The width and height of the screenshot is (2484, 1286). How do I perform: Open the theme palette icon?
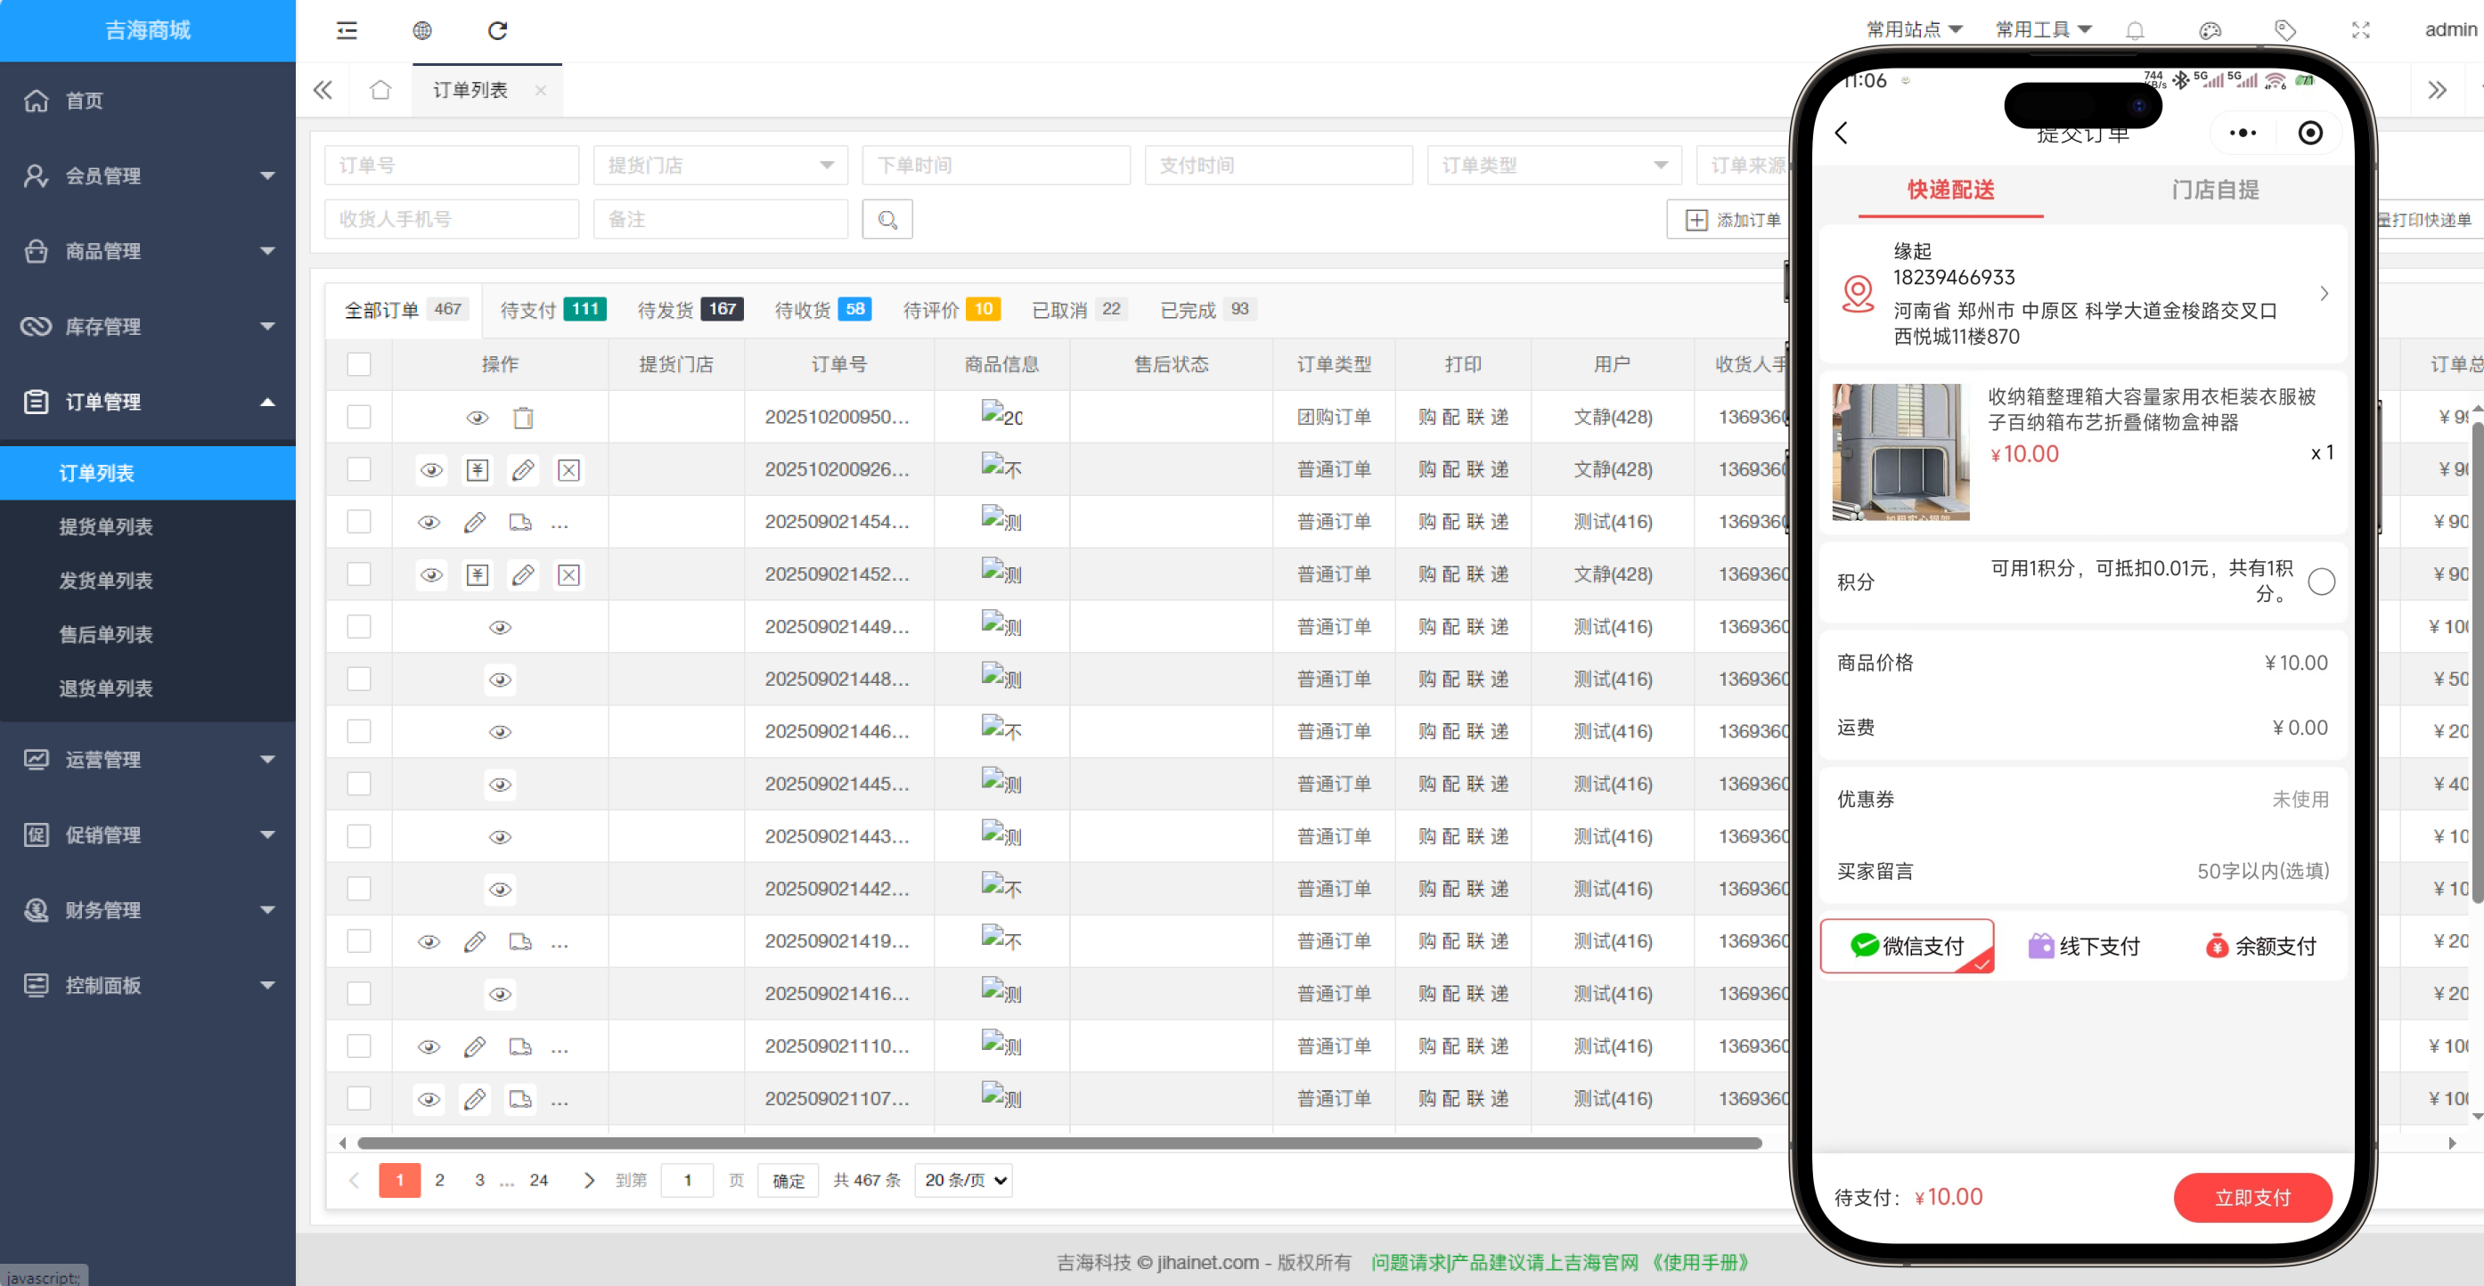click(x=2210, y=31)
